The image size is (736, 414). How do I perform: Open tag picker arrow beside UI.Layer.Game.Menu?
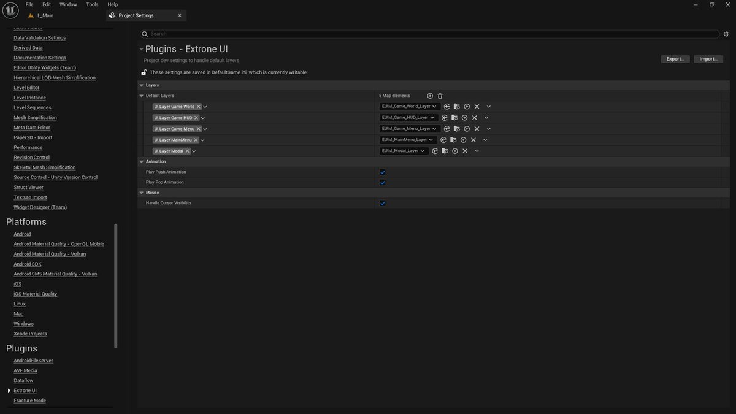coord(205,129)
